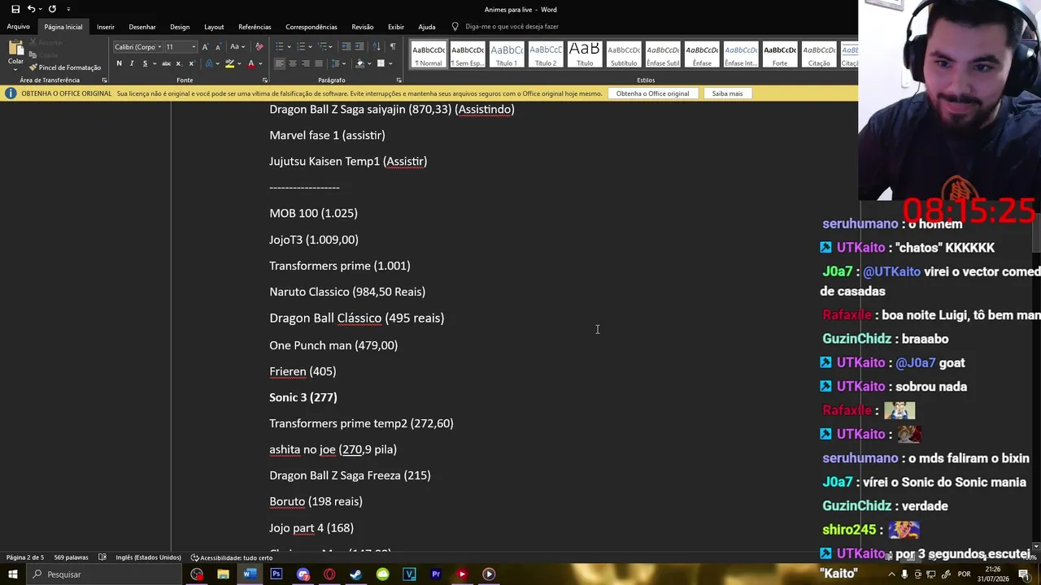Expand the font color dropdown arrow
1041x585 pixels.
tap(259, 63)
